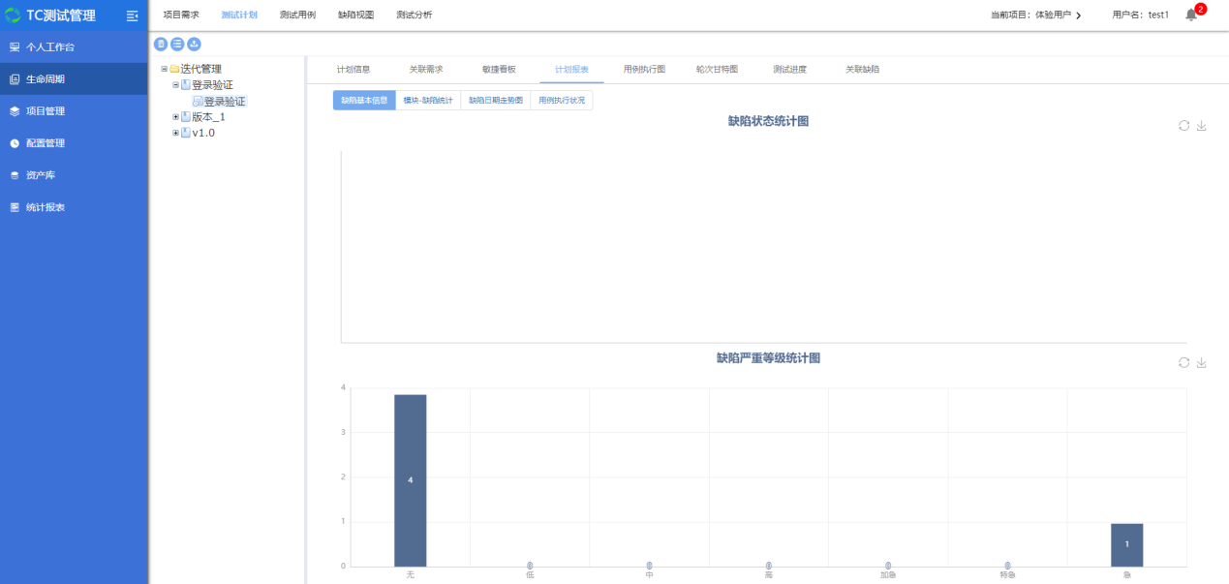The image size is (1229, 584).
Task: Expand the 版本_1 tree node
Action: 175,116
